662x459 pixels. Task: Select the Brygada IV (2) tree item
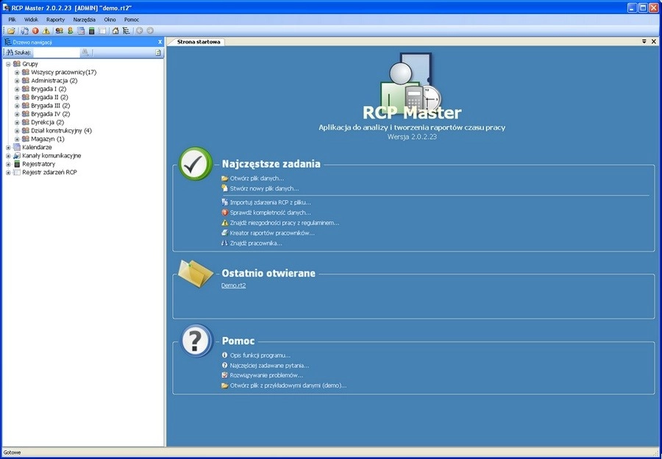coord(50,114)
